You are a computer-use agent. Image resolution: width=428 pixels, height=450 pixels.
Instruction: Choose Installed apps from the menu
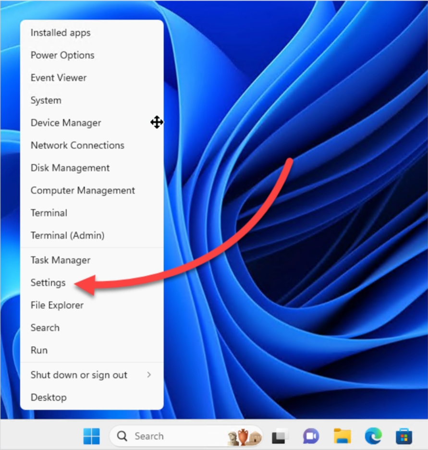click(92, 33)
